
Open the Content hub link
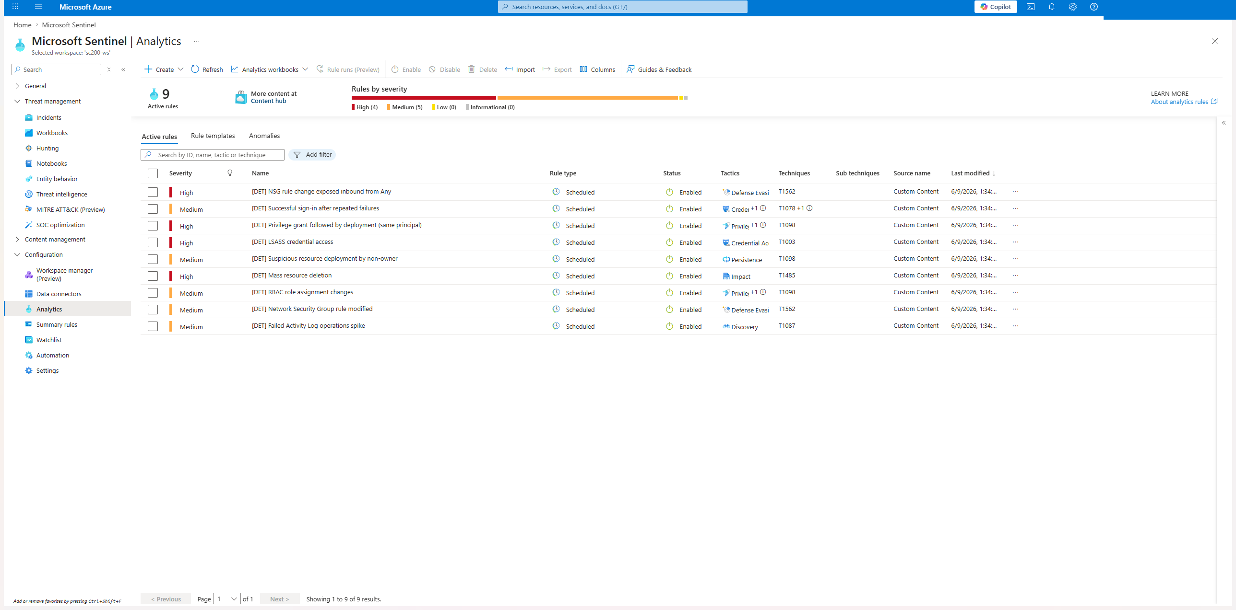(268, 101)
